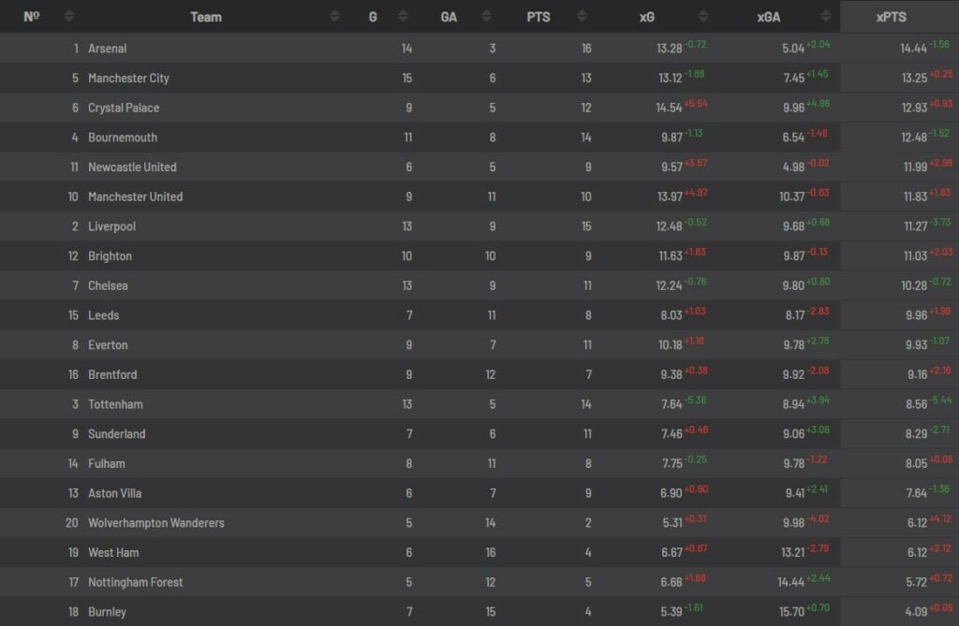Open the Newcastle United team link
Image resolution: width=959 pixels, height=626 pixels.
132,167
